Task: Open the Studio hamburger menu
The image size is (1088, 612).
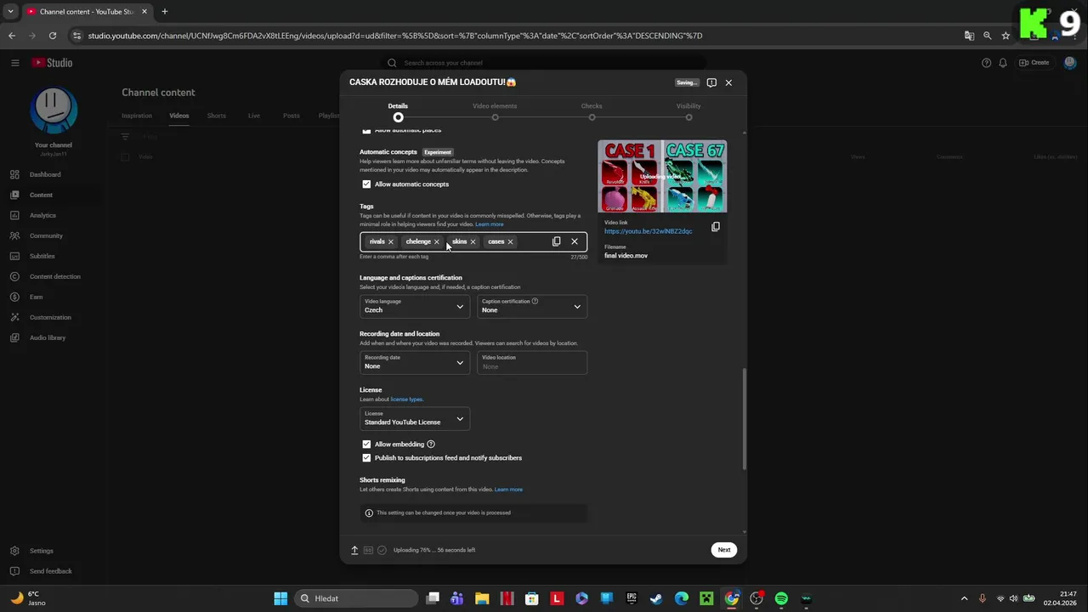Action: pyautogui.click(x=14, y=63)
